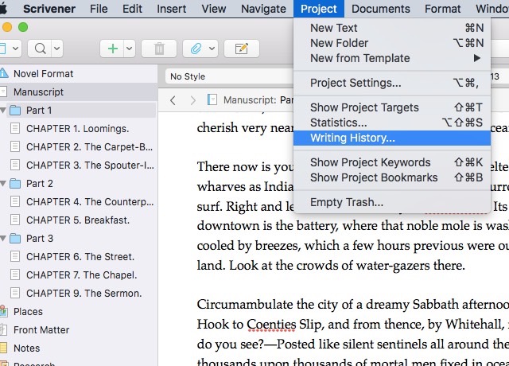Click the CHAPTER 5. Breakfast document icon
This screenshot has height=366, width=509.
[15, 220]
